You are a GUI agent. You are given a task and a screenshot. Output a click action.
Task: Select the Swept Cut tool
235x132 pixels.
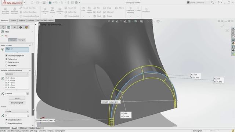(x=70, y=8)
